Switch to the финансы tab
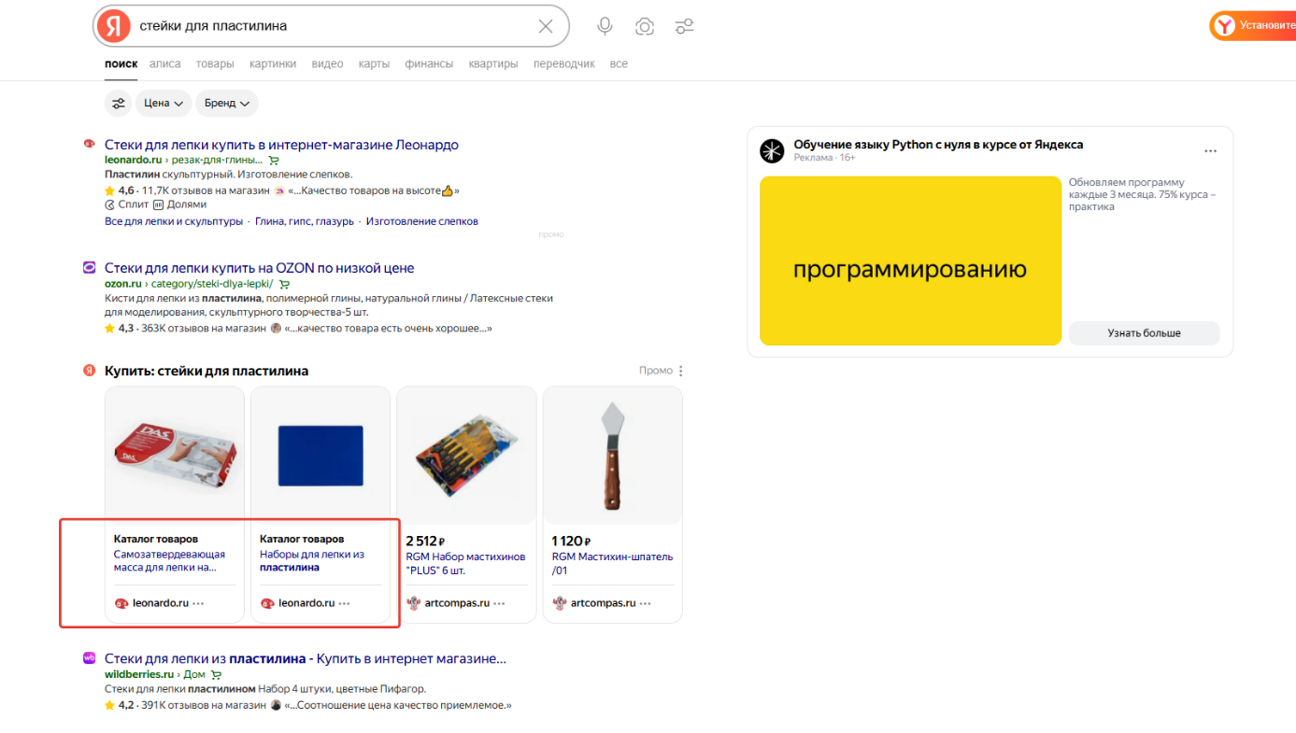This screenshot has height=733, width=1296. pyautogui.click(x=429, y=63)
